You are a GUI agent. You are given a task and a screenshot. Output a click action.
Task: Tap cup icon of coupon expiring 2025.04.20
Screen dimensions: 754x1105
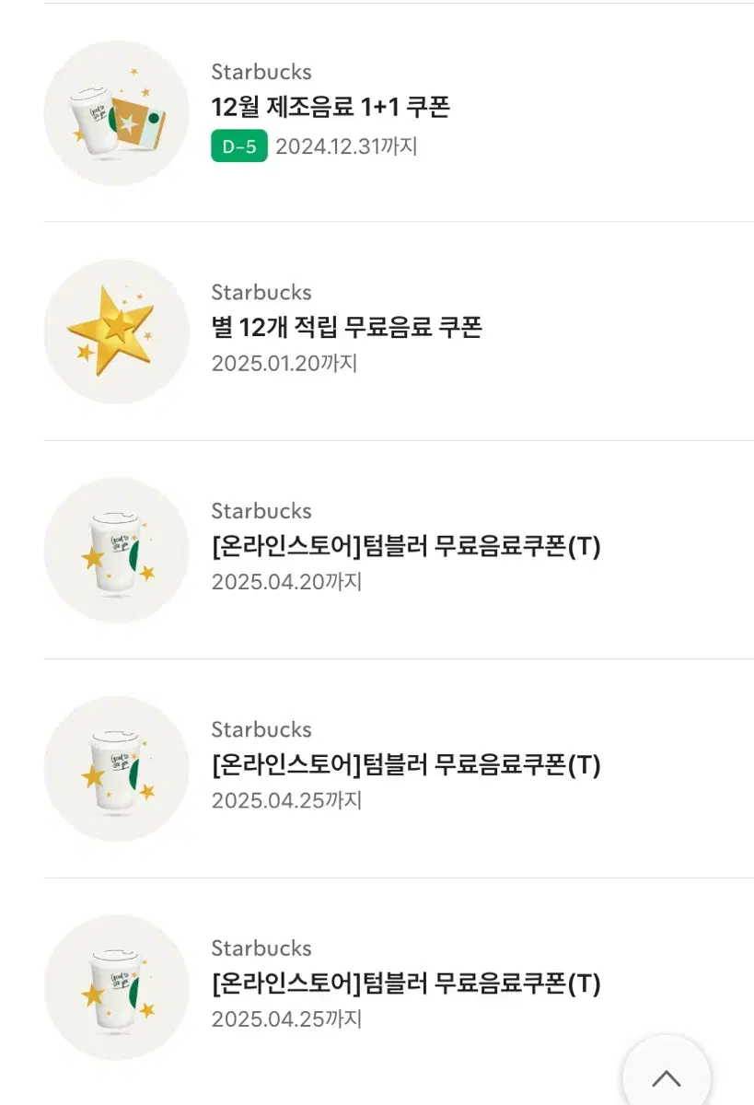click(116, 551)
